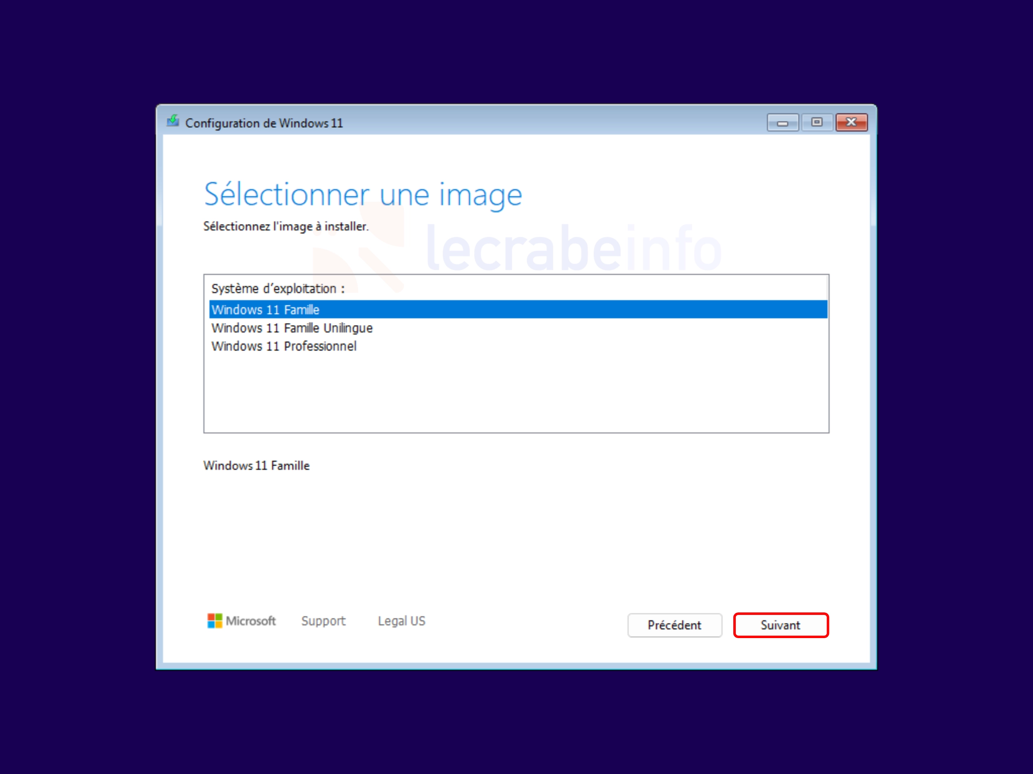This screenshot has width=1033, height=774.
Task: Click the four-color Microsoft squares logo
Action: point(215,621)
